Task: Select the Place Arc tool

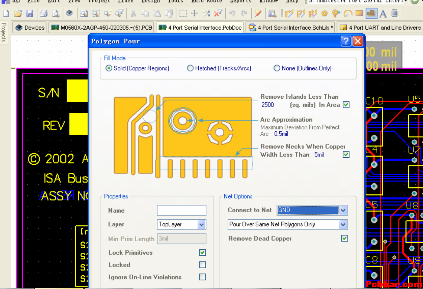Action: click(x=348, y=13)
